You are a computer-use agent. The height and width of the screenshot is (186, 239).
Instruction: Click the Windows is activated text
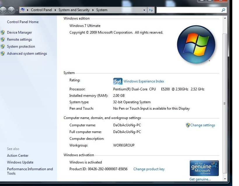point(86,162)
